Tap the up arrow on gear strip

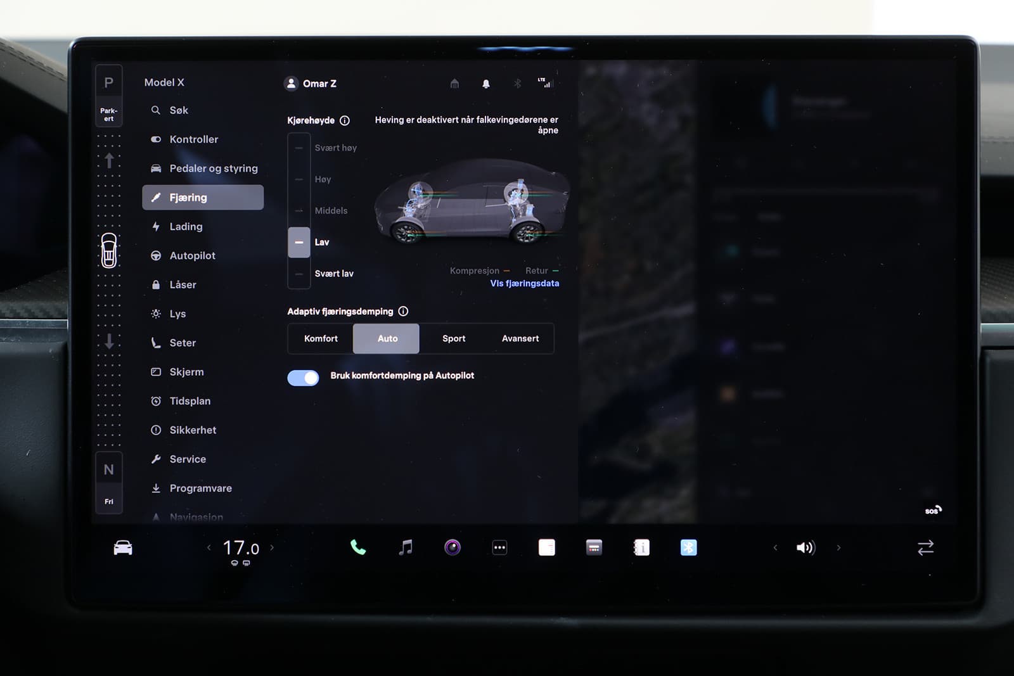coord(109,160)
